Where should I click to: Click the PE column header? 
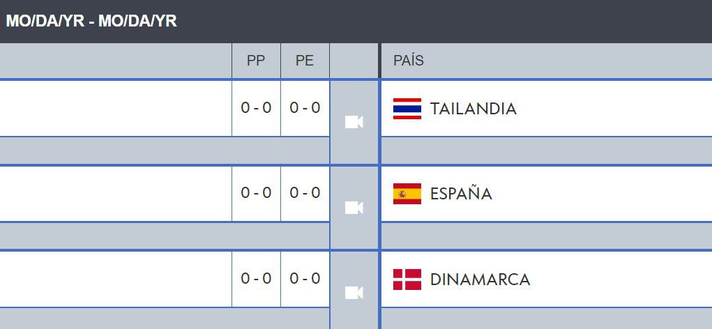point(305,61)
